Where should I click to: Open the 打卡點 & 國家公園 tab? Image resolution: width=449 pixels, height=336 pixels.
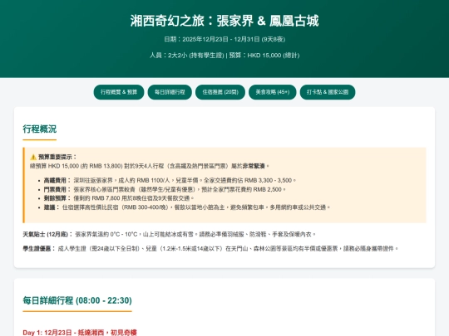[x=328, y=92]
